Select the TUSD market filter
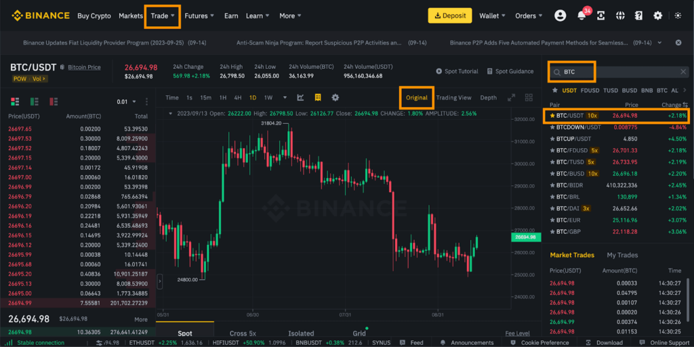Viewport: 694px width, 347px height. pos(611,91)
